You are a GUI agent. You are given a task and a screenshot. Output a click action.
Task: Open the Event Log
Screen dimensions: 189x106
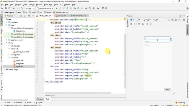coord(180,103)
